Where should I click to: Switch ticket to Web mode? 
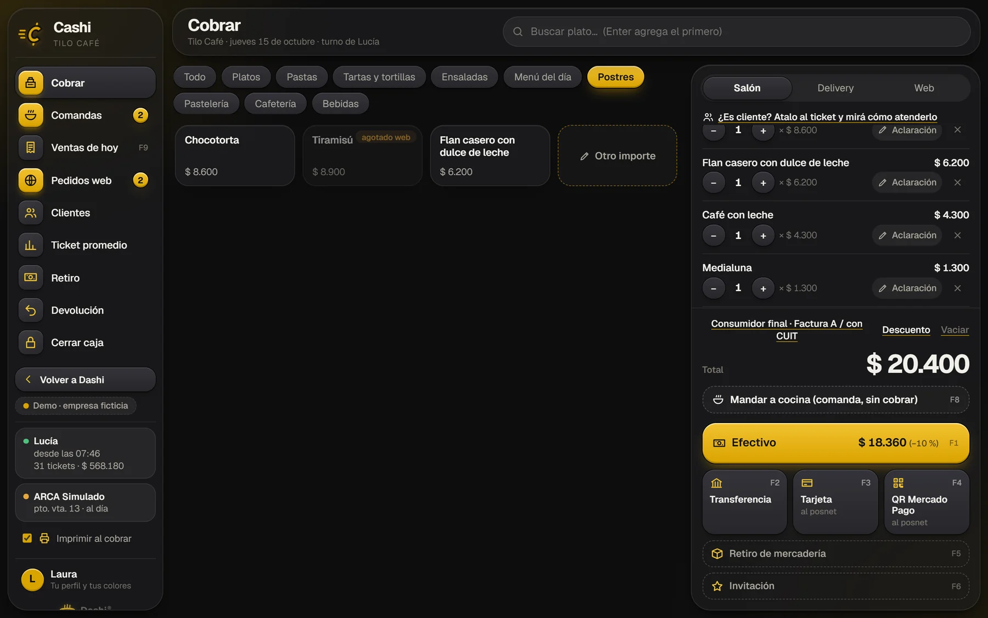pos(924,88)
